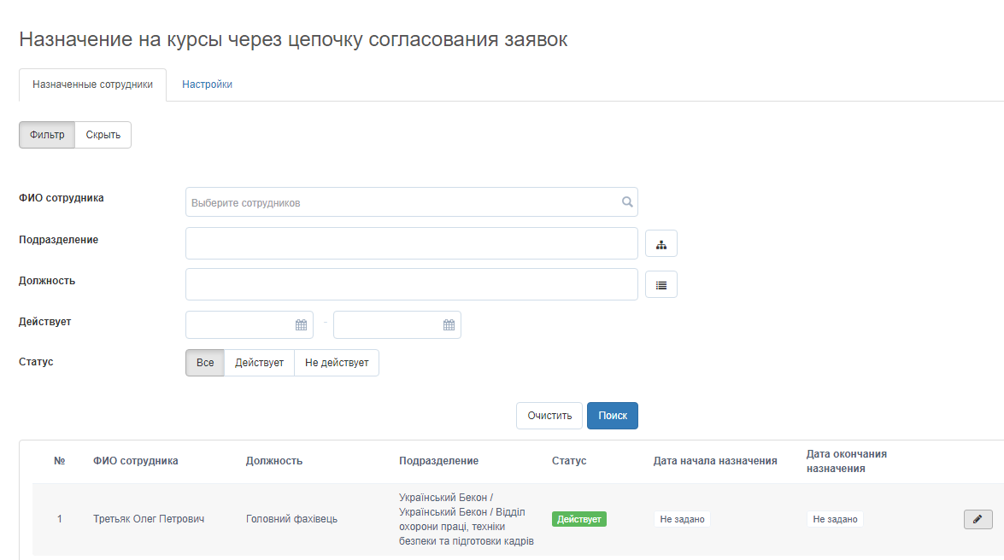
Task: Click Український Бекон department cell
Action: click(x=467, y=519)
